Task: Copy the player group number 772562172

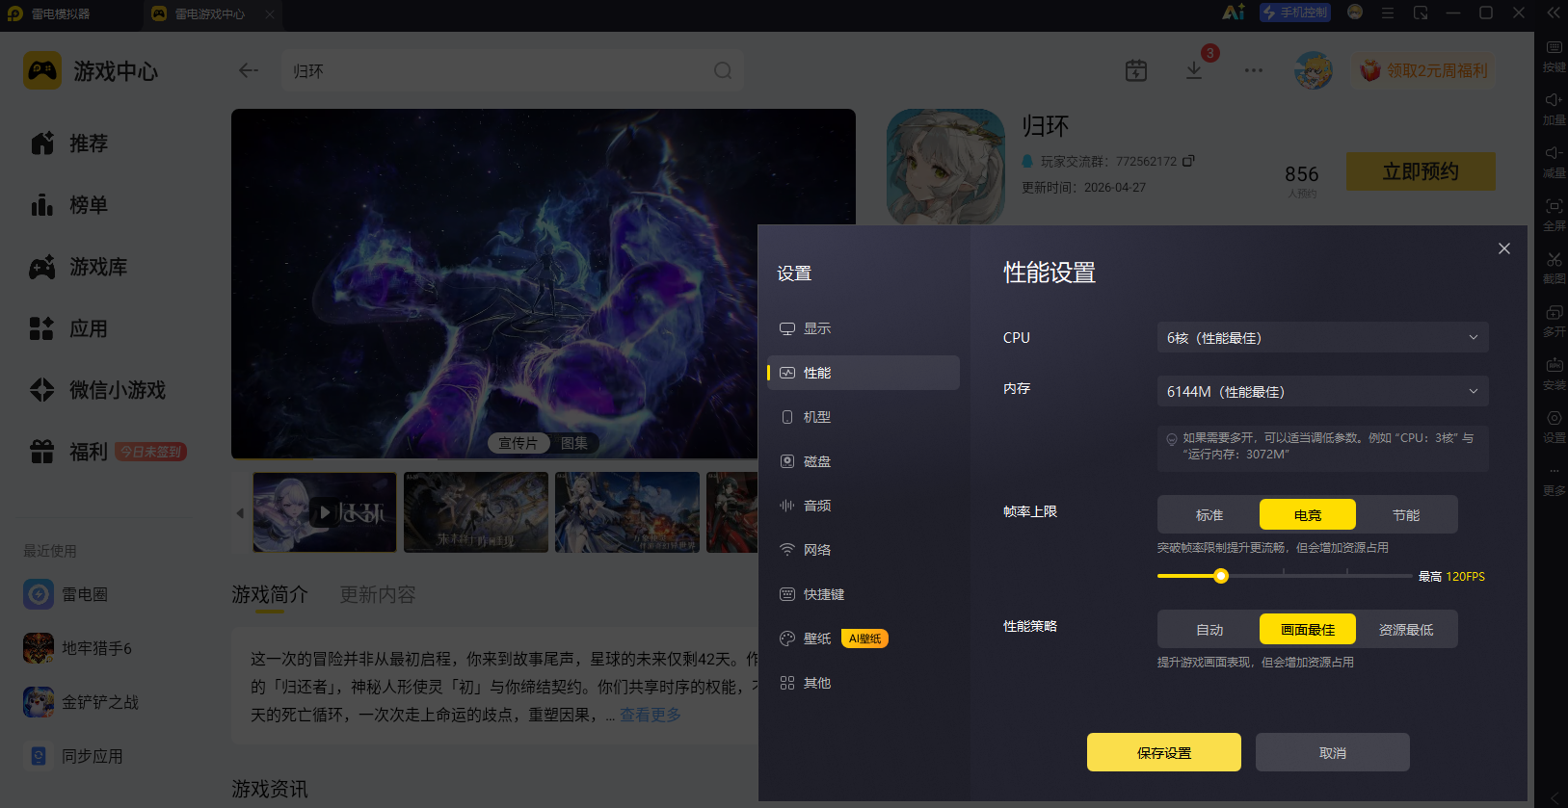Action: tap(1188, 161)
